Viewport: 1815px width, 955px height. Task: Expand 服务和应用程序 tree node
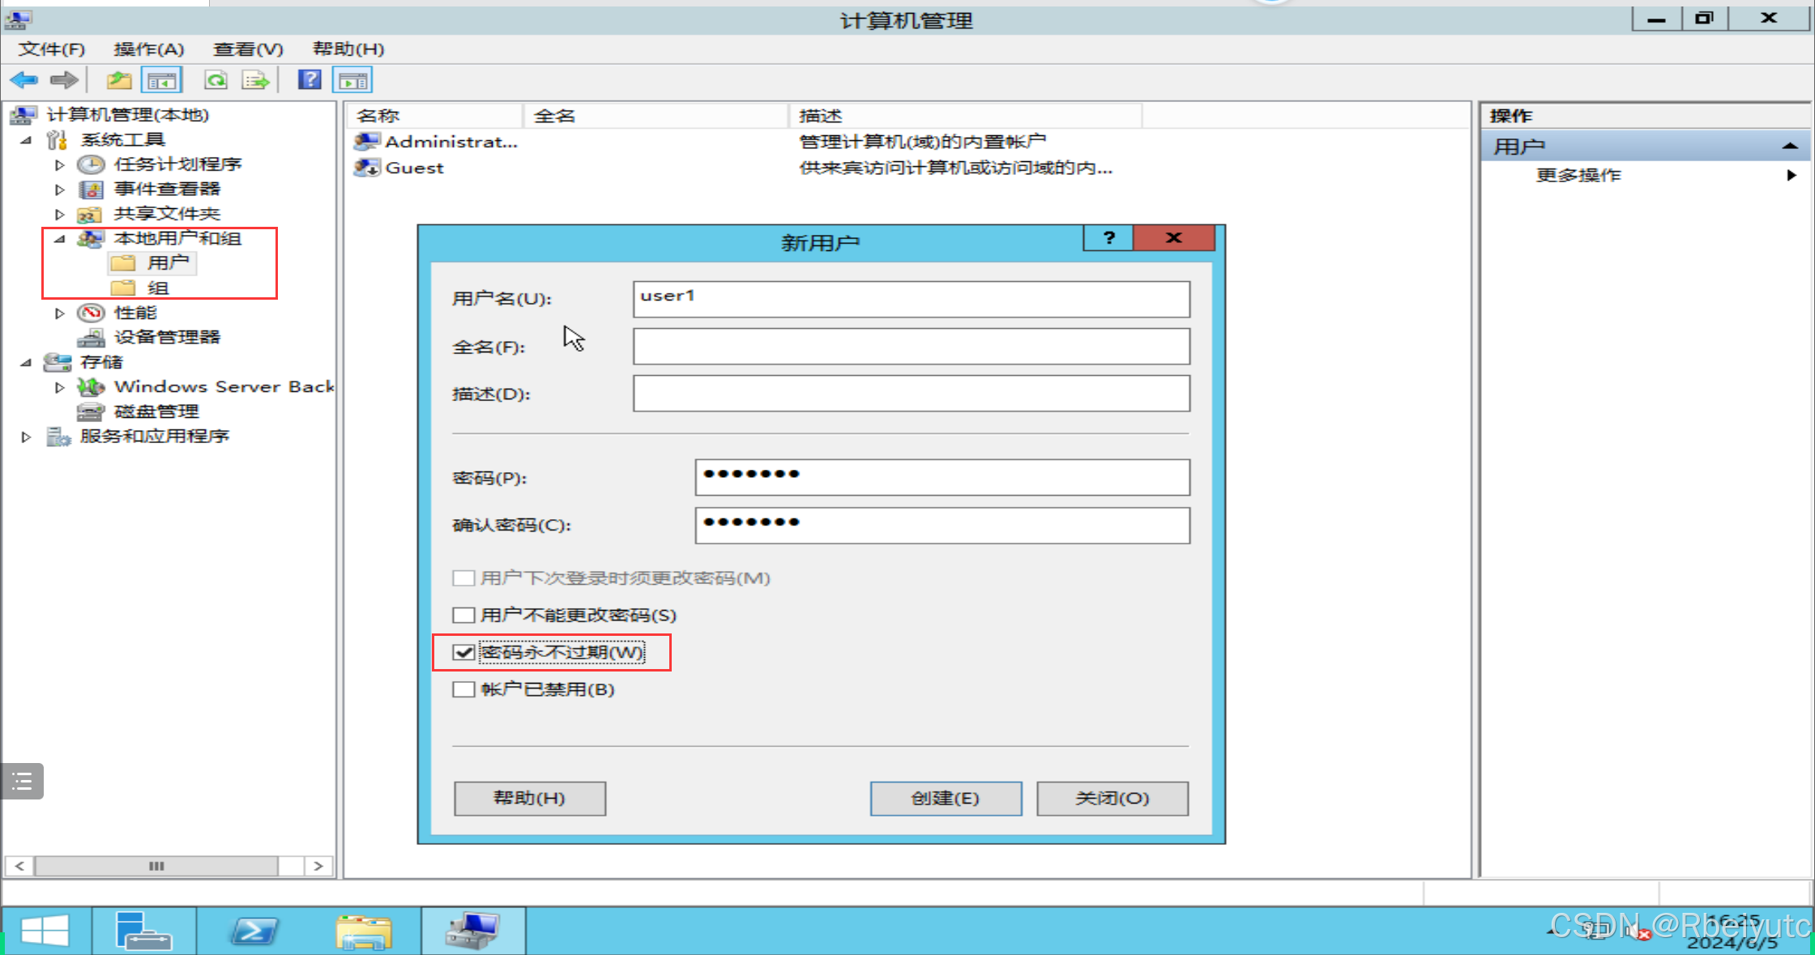[x=26, y=437]
